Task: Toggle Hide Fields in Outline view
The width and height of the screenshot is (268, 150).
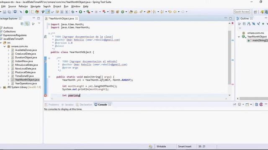Action: click(x=254, y=24)
